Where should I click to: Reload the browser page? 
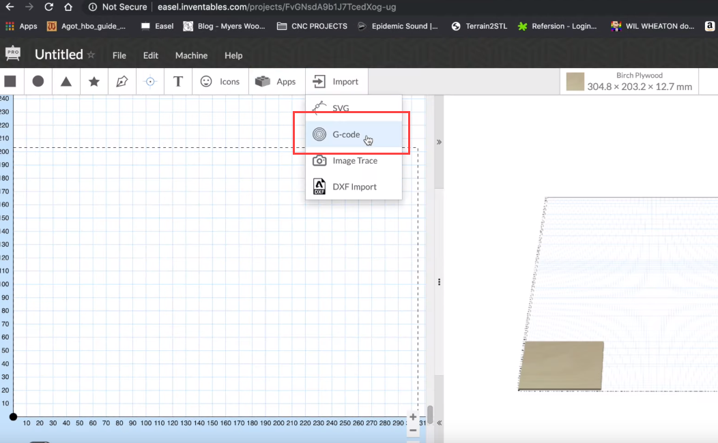click(x=48, y=7)
